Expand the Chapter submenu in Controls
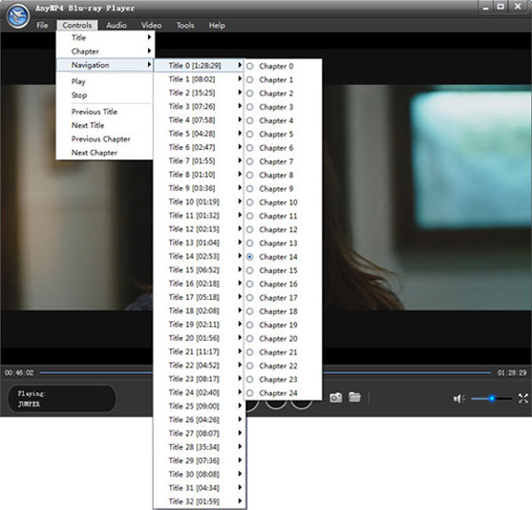The image size is (532, 510). tap(105, 51)
